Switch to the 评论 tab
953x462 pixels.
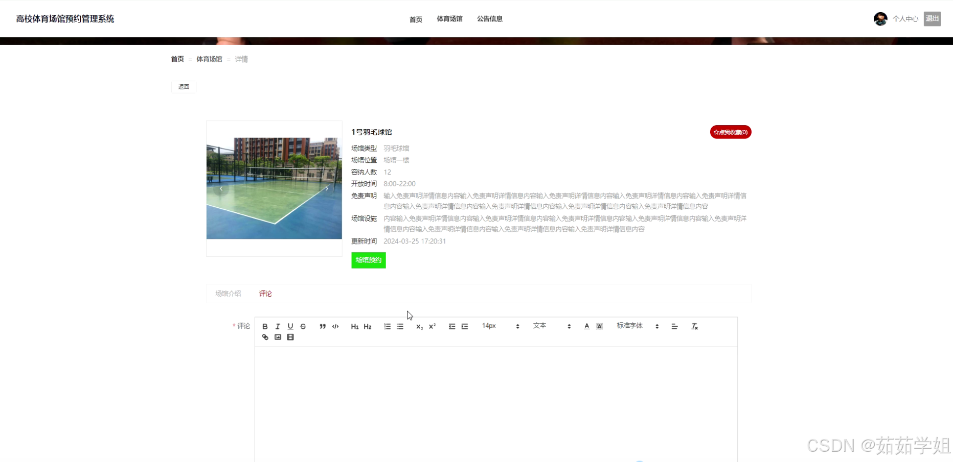tap(265, 294)
